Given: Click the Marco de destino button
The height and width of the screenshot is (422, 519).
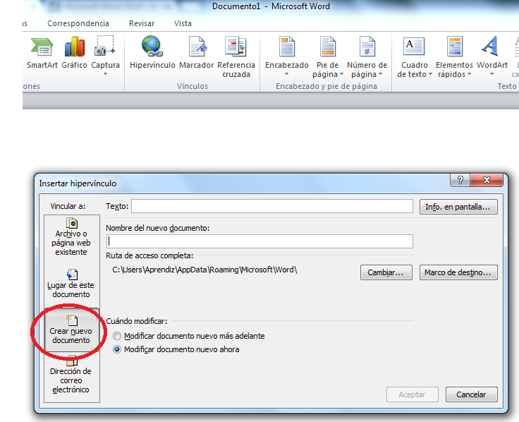Looking at the screenshot, I should 458,272.
